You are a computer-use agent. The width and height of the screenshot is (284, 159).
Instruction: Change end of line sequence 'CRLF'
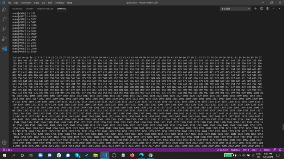point(254,150)
